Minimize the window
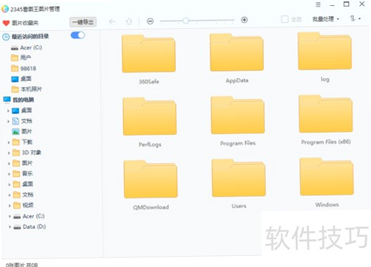The image size is (371, 267). (333, 5)
